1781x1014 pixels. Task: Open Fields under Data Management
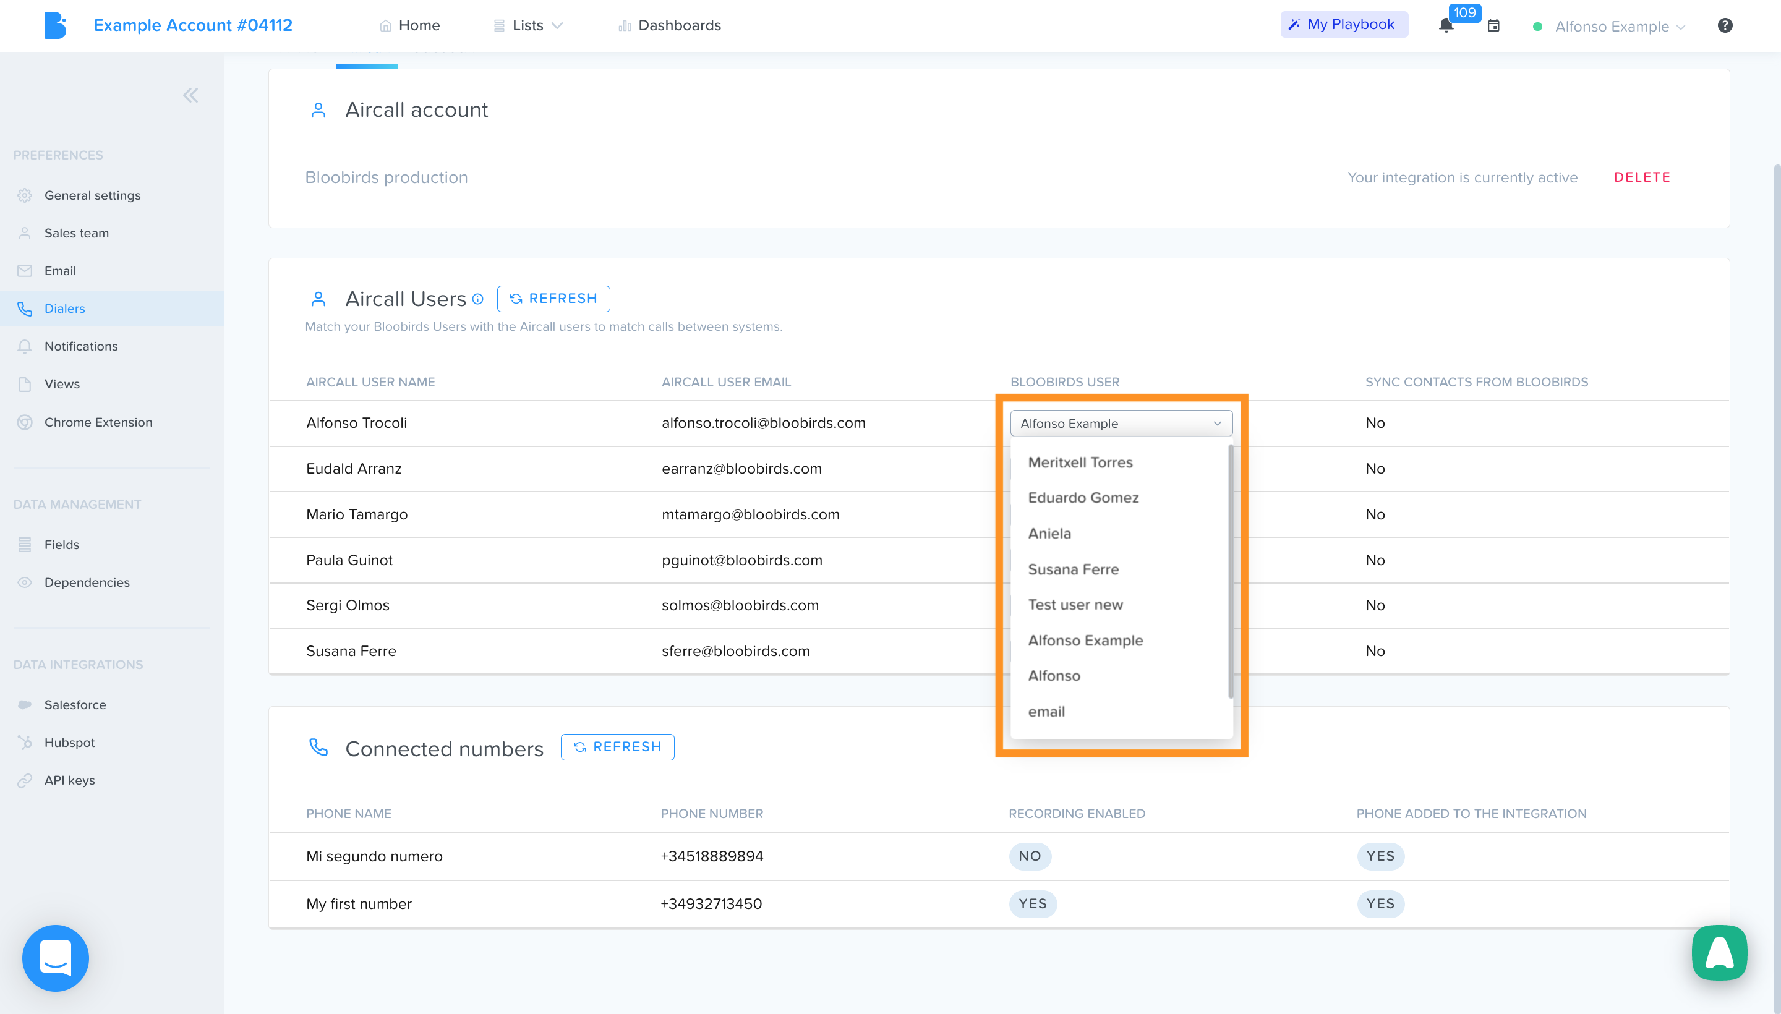61,545
